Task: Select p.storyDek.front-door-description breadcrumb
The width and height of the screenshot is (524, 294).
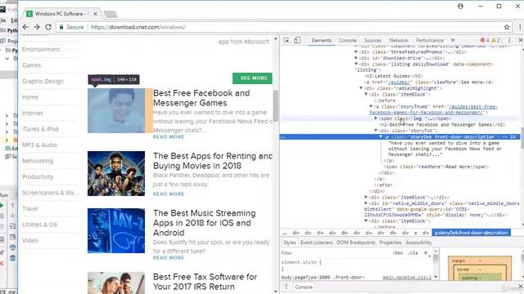Action: 472,233
